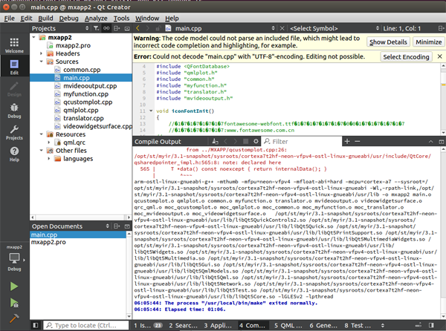The height and width of the screenshot is (331, 446).
Task: Go forward in editor navigation history
Action: coord(148,28)
